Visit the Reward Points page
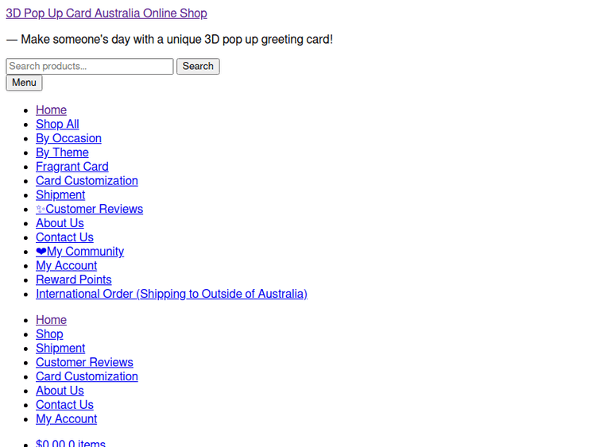The image size is (596, 447). coord(73,279)
